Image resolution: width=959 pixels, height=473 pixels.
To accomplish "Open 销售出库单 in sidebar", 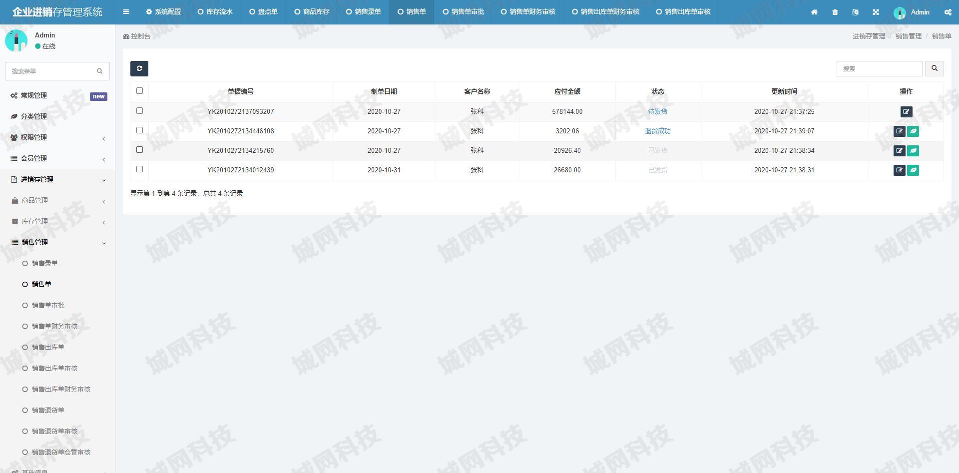I will [48, 348].
